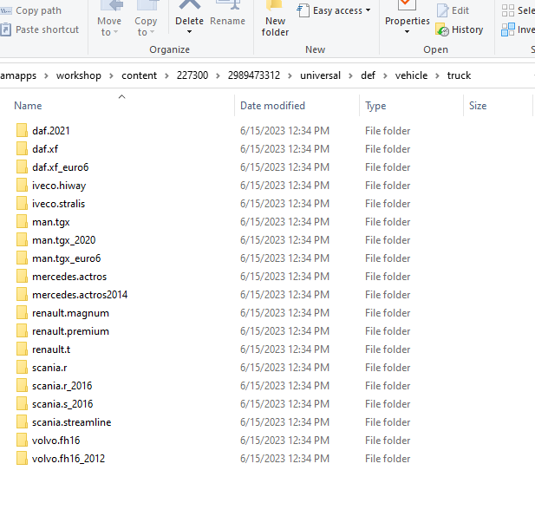Expand the Delete options arrow

pos(189,32)
